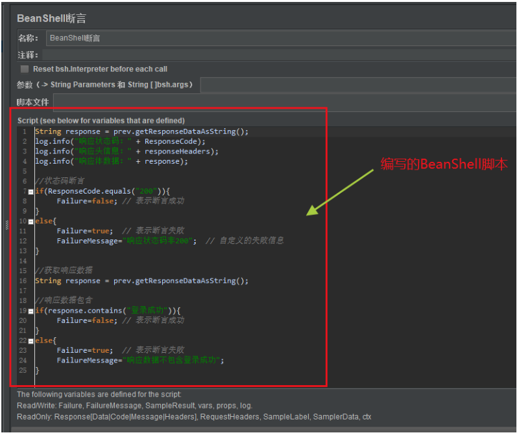Viewport: 519px width, 435px height.
Task: Click the response.contains("登录成功") line
Action: pyautogui.click(x=108, y=311)
